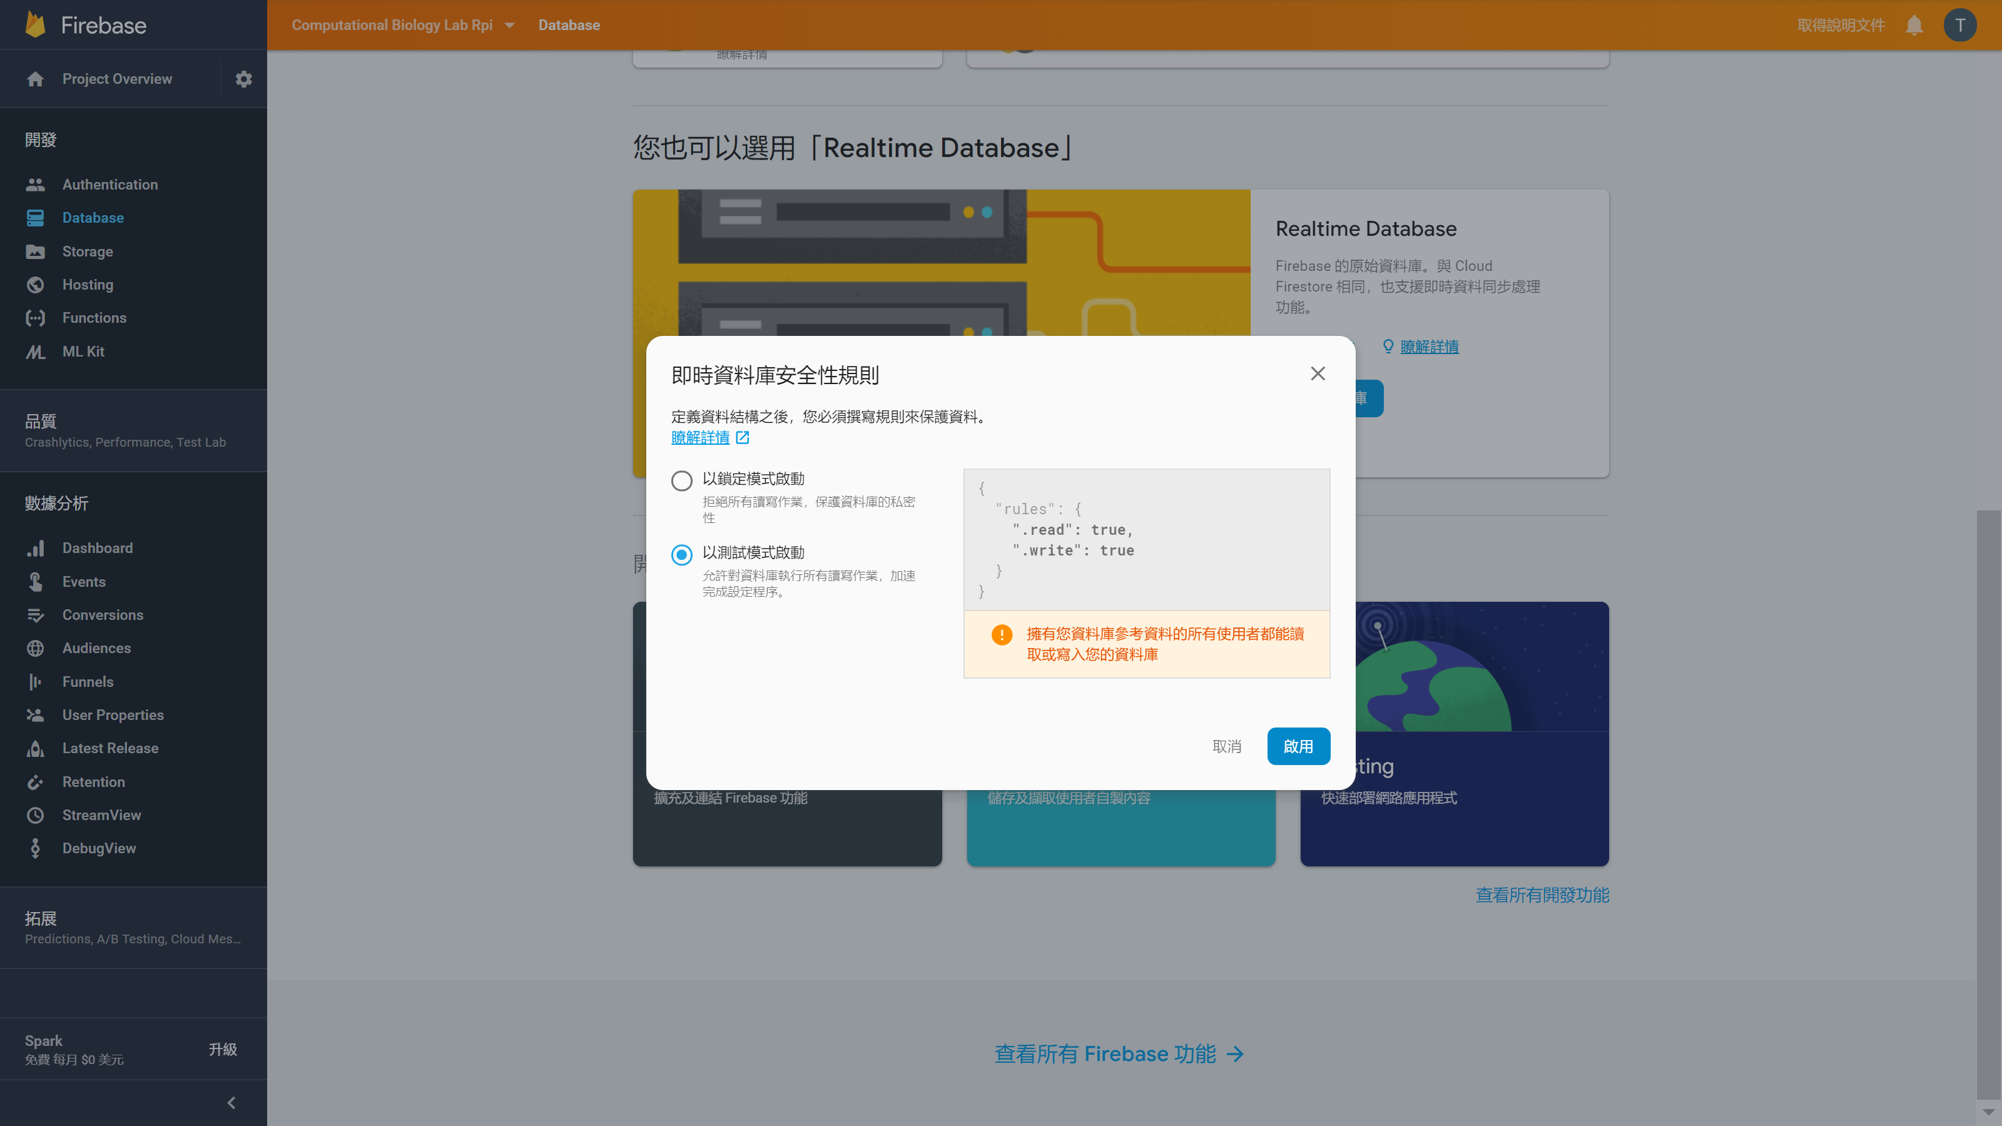Image resolution: width=2002 pixels, height=1126 pixels.
Task: Click 升級 to upgrade the Spark plan
Action: 223,1050
